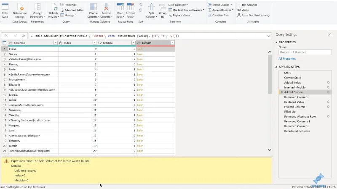Sort descending with the Z-A icon
The image size is (337, 189).
tap(141, 10)
